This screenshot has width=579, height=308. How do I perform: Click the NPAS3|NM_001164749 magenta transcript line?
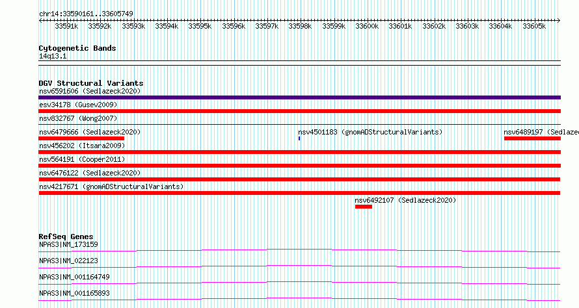tap(299, 283)
